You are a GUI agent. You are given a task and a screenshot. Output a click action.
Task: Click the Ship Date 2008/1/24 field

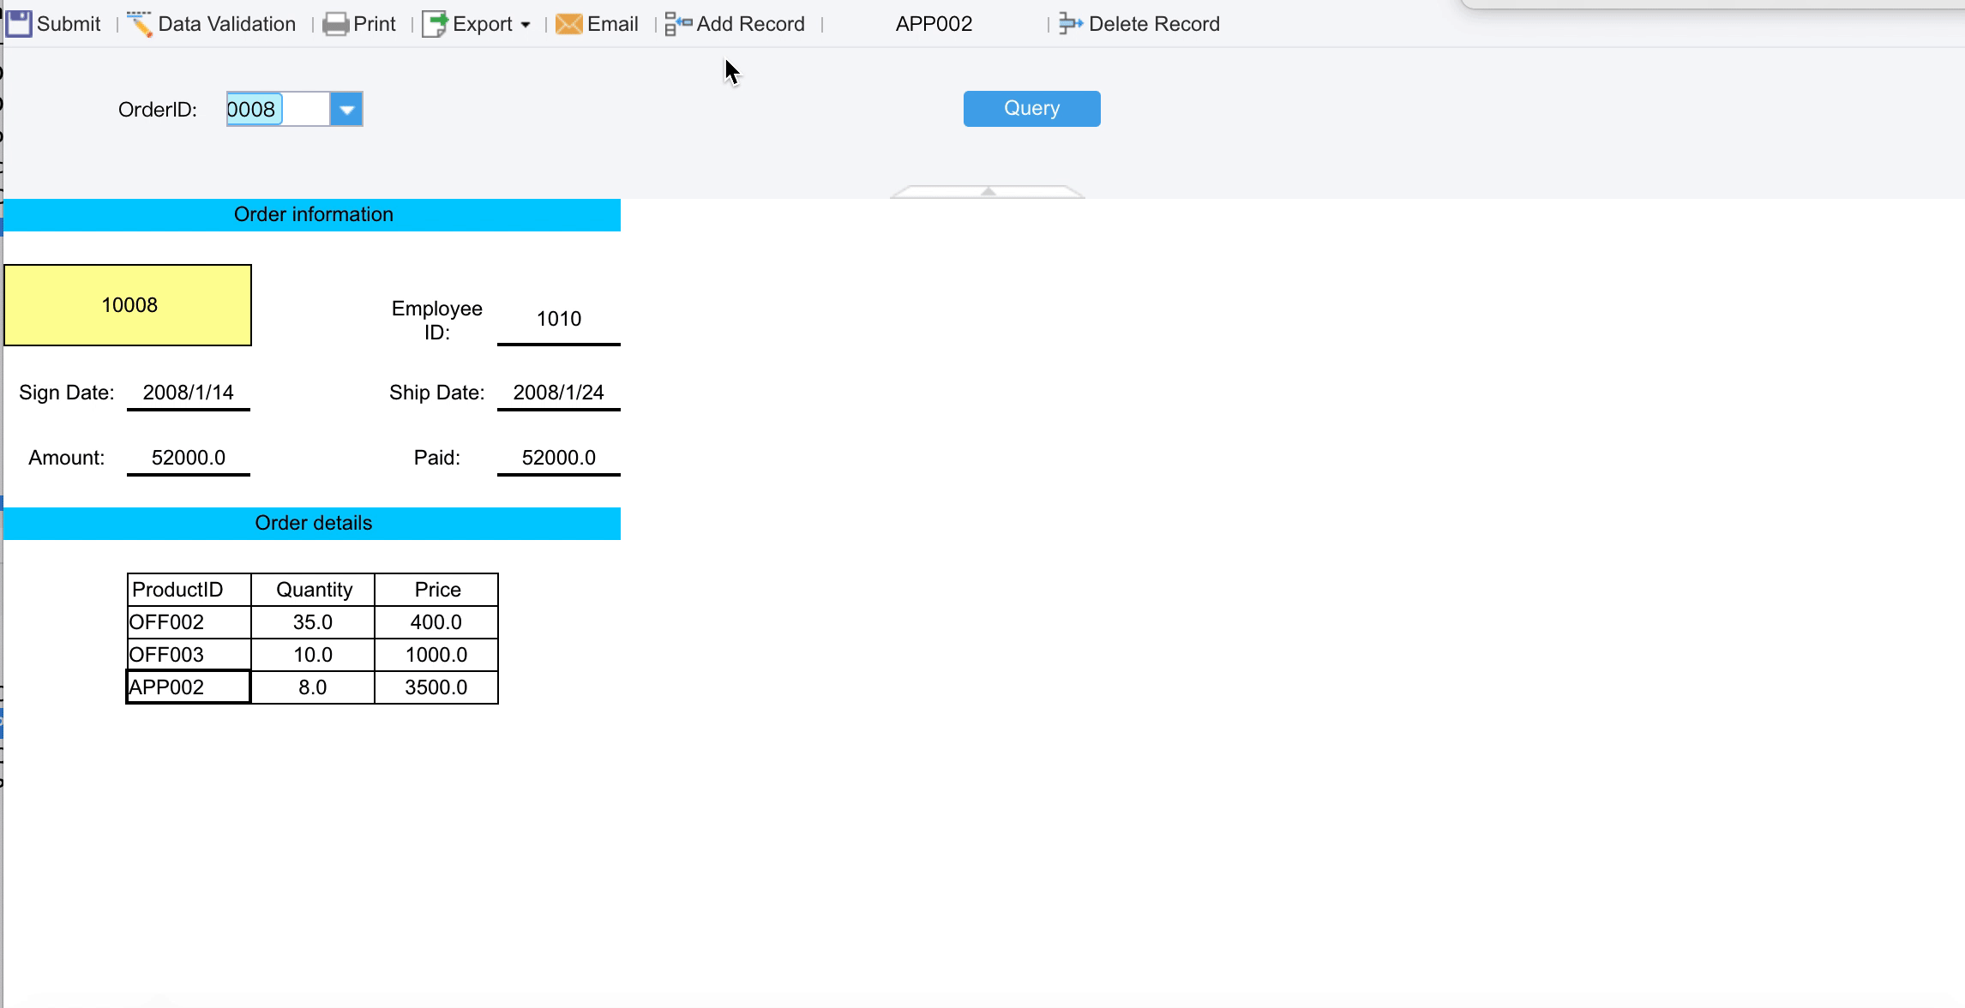pyautogui.click(x=558, y=393)
